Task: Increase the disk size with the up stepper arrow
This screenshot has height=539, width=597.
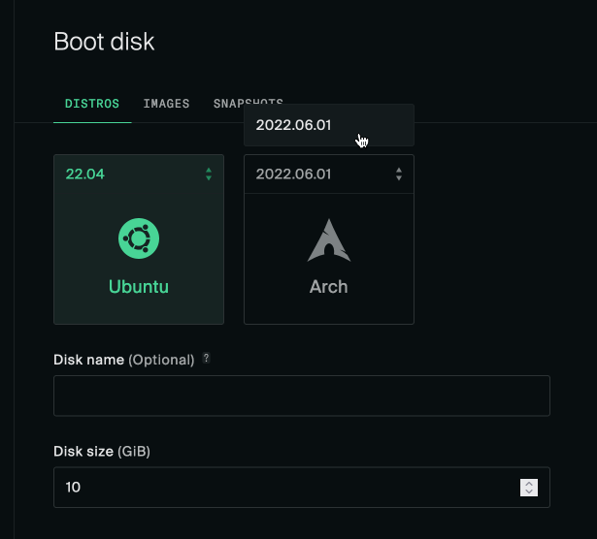Action: (529, 484)
